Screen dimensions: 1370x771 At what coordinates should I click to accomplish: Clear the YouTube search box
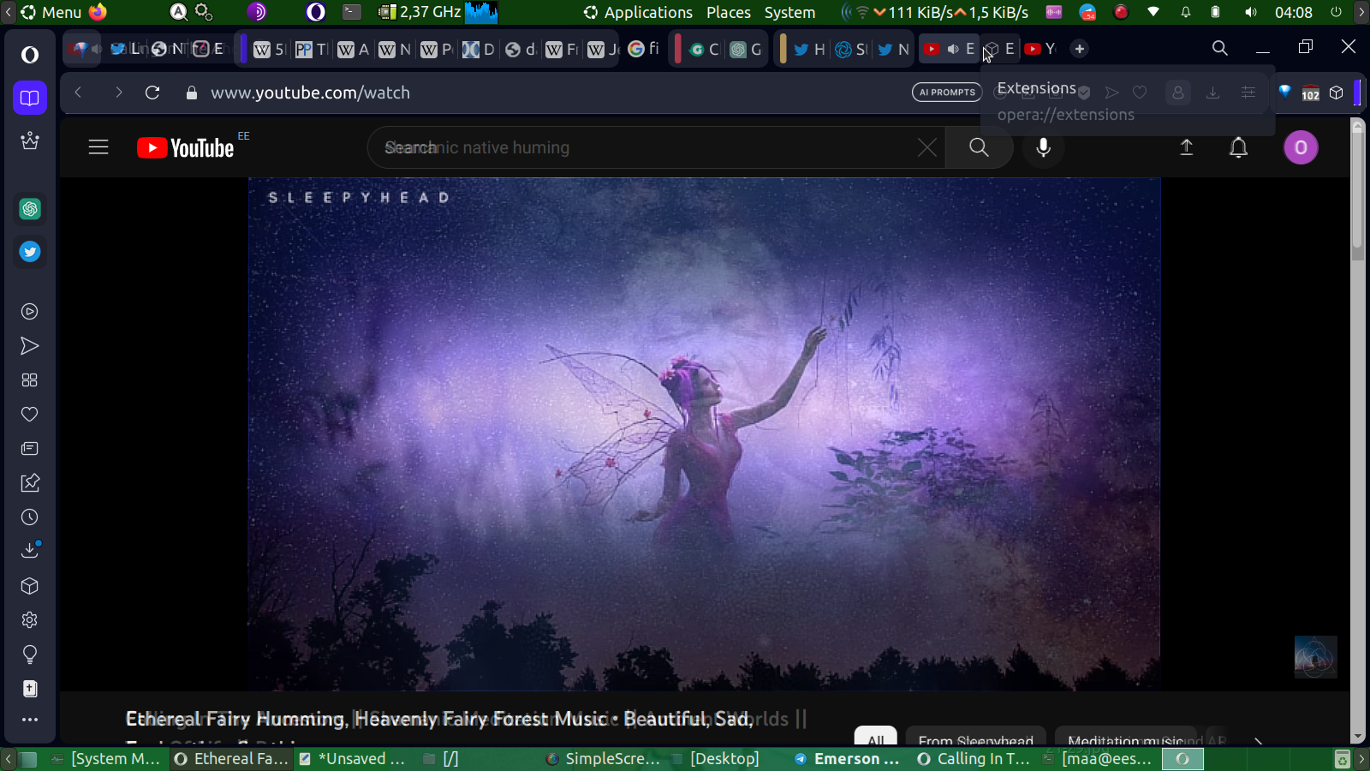coord(927,147)
